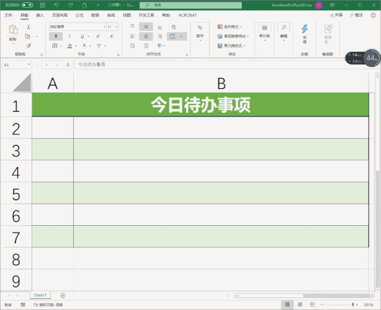Open the Page Layout tab
This screenshot has width=381, height=310.
(x=60, y=15)
